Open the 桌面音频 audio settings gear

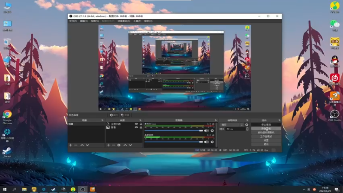tap(212, 142)
